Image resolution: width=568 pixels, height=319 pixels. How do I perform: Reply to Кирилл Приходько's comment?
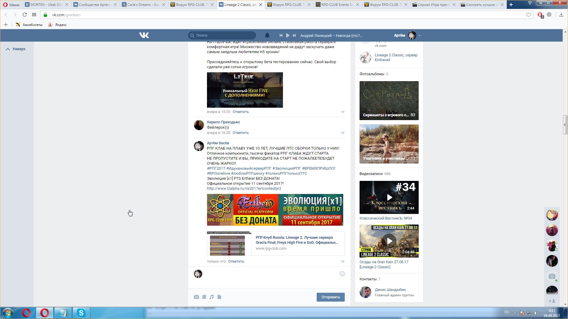[241, 133]
